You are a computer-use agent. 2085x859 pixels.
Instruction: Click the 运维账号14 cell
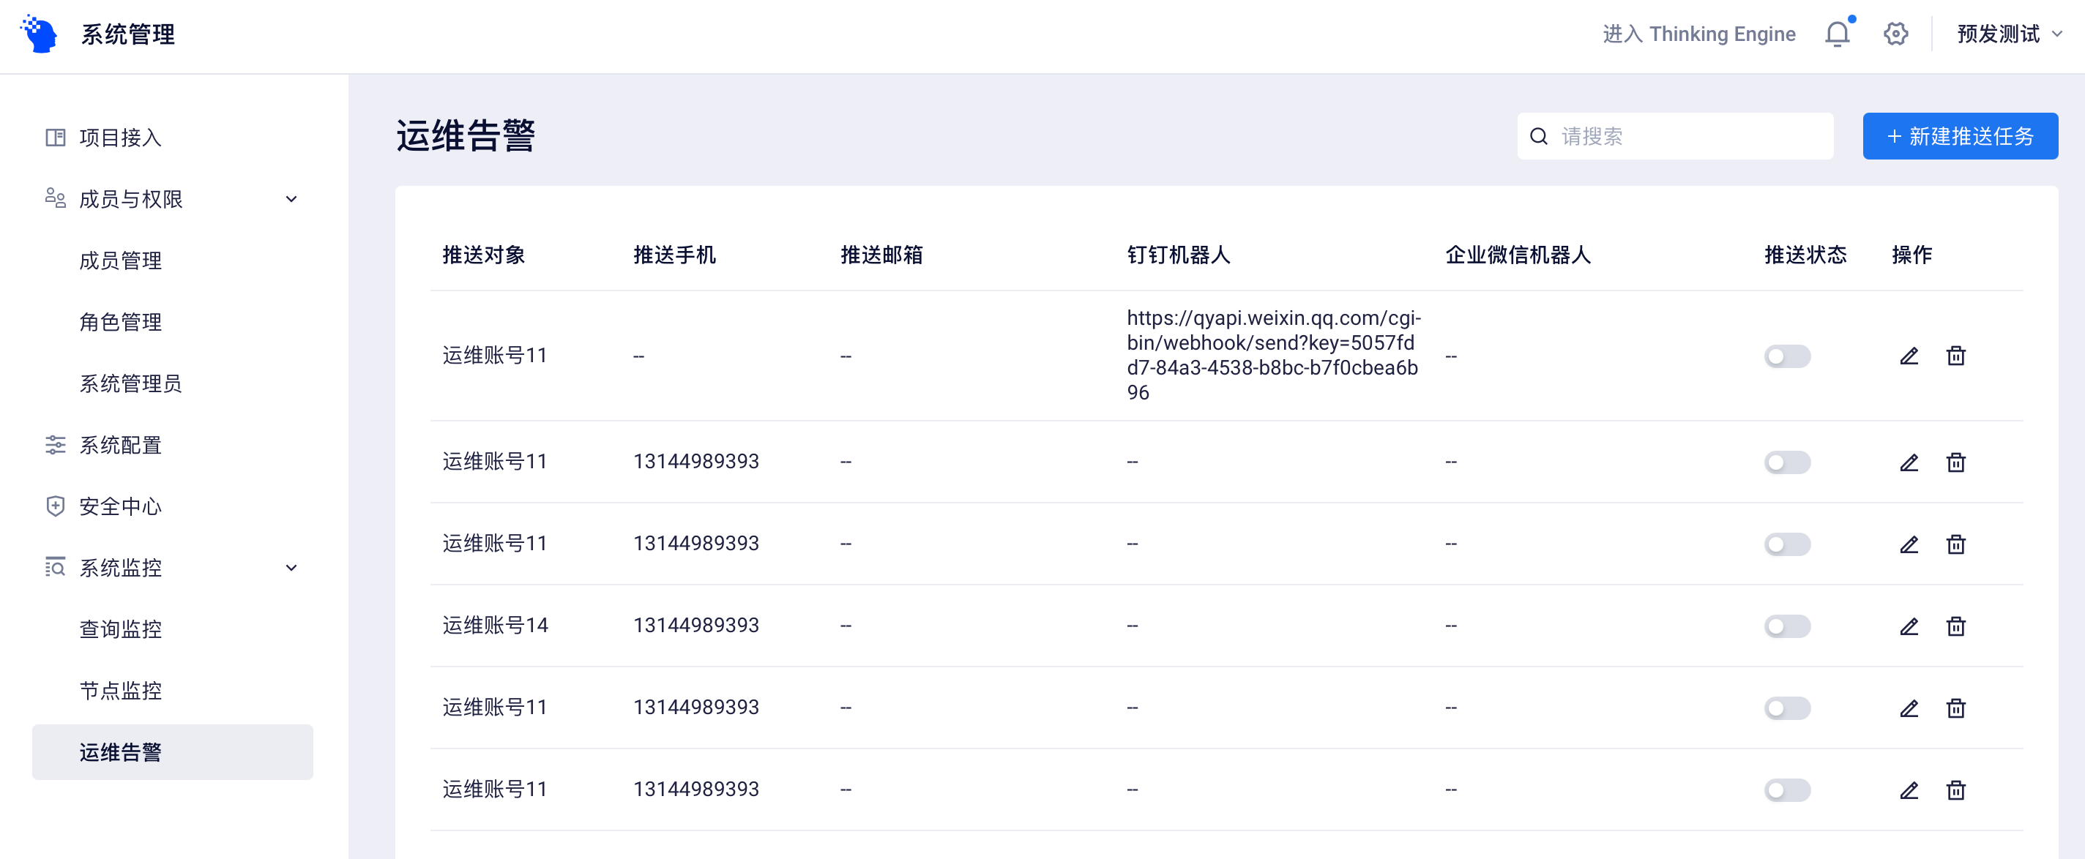coord(496,626)
